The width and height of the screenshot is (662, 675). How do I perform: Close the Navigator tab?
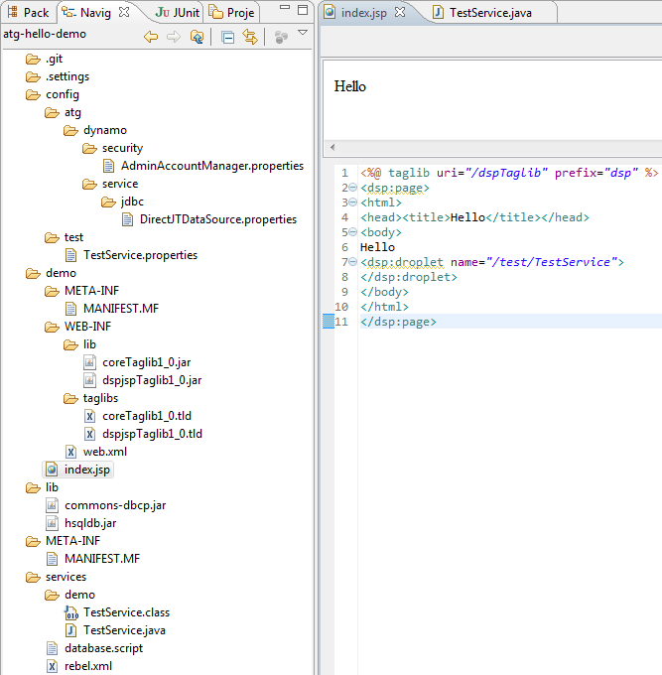pos(124,12)
